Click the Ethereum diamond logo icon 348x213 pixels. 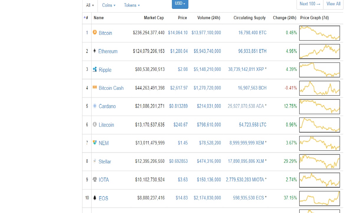click(x=95, y=51)
